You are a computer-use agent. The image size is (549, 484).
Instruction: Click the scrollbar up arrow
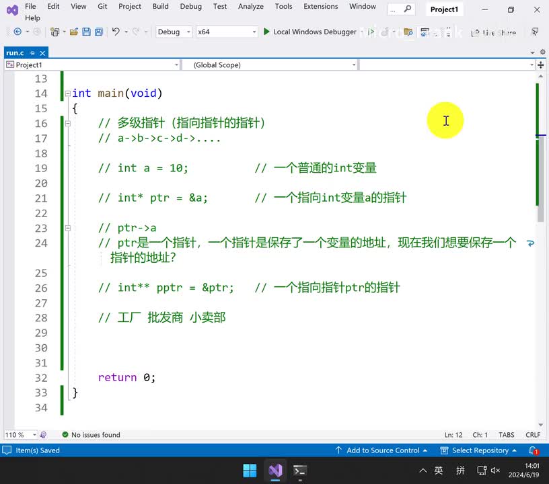pyautogui.click(x=541, y=76)
